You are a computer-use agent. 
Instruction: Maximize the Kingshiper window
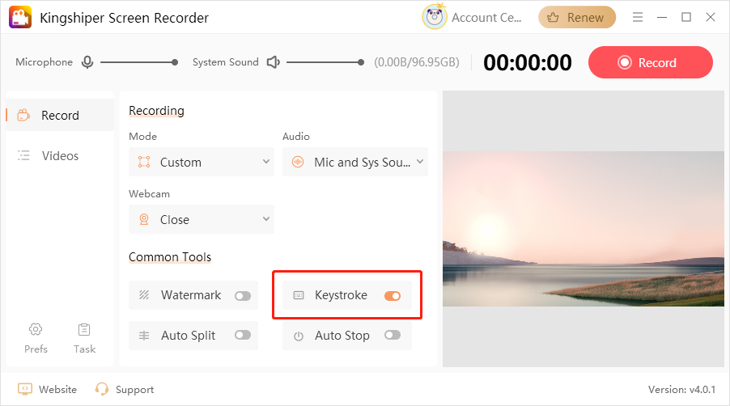coord(685,17)
